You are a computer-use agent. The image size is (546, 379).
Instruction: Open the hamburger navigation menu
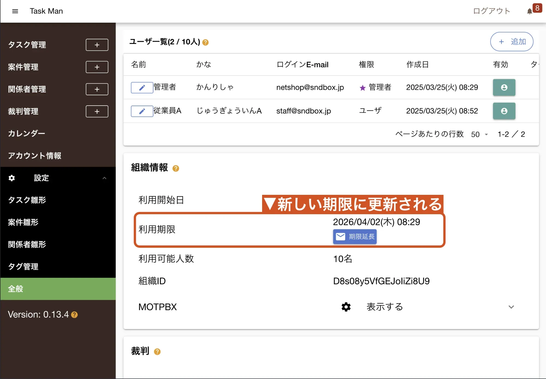coord(15,11)
